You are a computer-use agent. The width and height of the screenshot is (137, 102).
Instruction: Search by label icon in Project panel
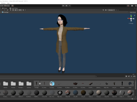click(129, 76)
